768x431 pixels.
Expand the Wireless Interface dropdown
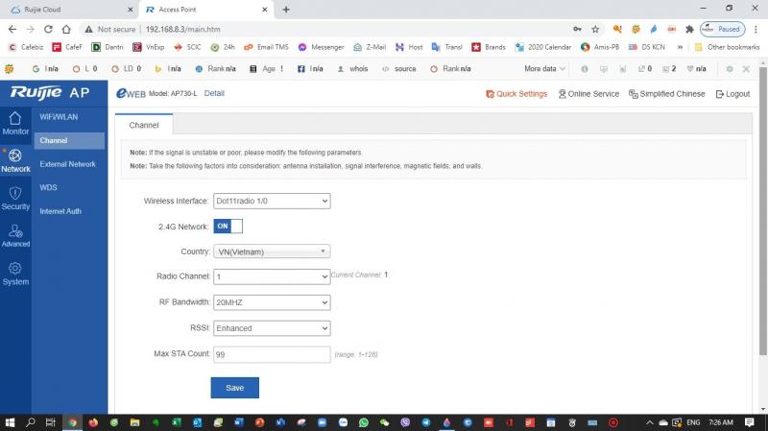click(x=272, y=201)
